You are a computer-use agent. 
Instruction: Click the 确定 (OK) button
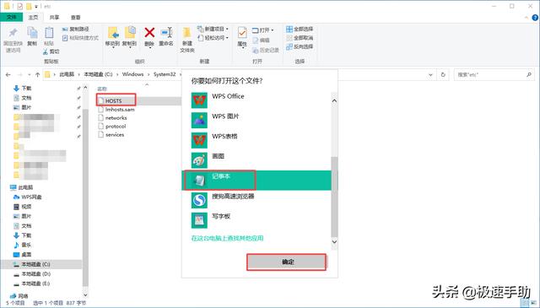pyautogui.click(x=287, y=262)
